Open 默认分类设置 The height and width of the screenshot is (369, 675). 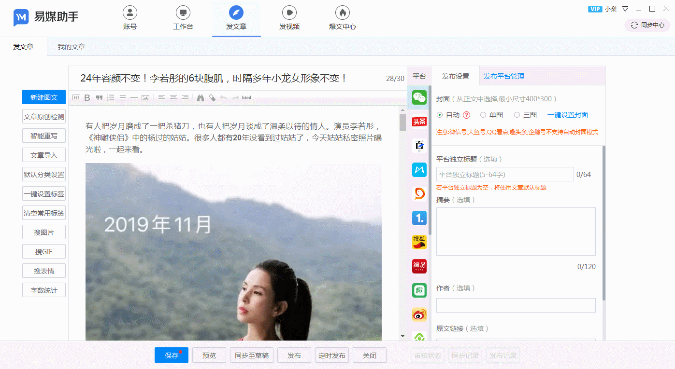tap(44, 175)
